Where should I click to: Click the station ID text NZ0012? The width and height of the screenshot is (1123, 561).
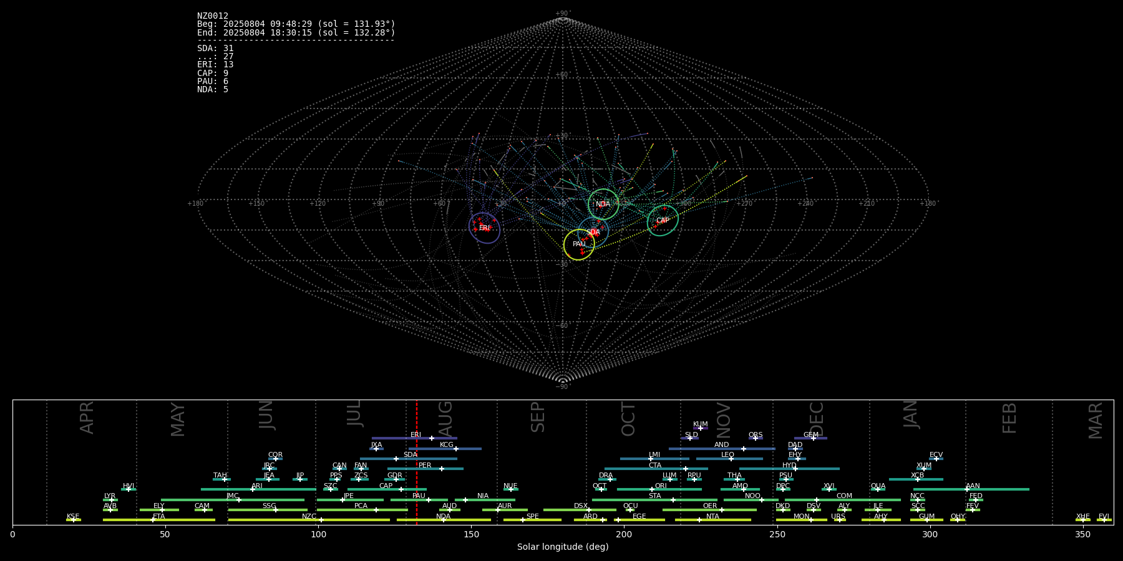213,16
